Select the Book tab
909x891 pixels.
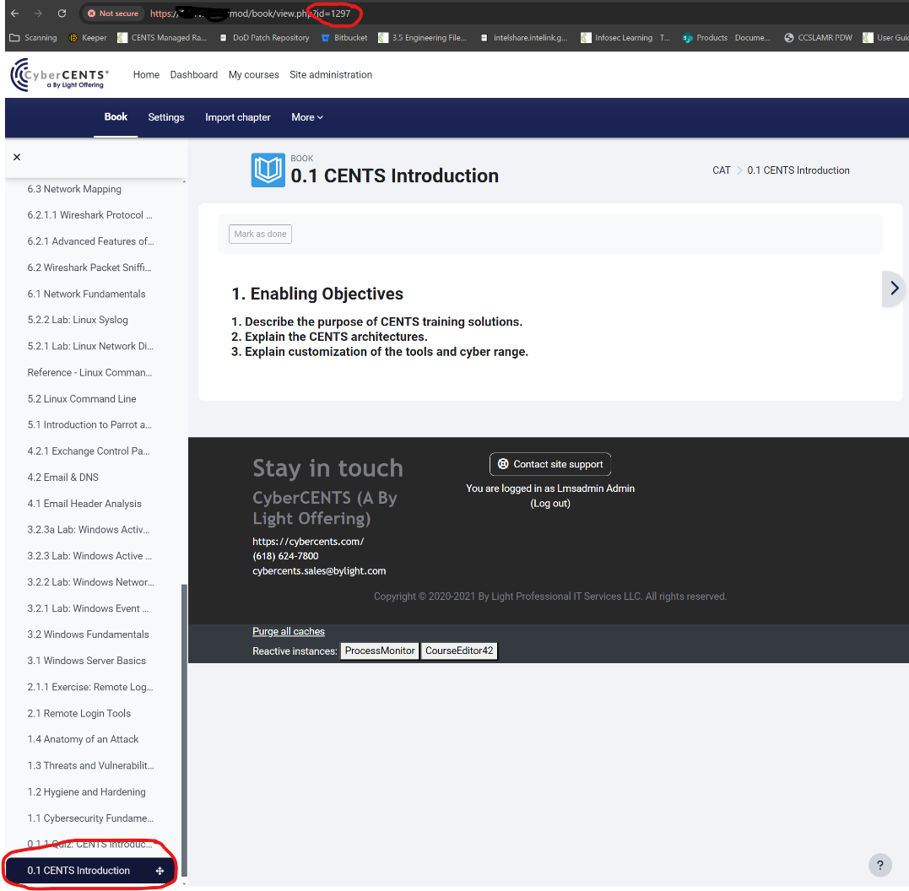116,117
